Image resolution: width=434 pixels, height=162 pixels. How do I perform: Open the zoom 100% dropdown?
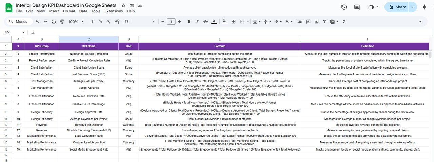pyautogui.click(x=76, y=22)
